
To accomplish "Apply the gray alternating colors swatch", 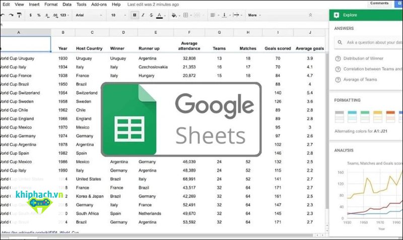I will (x=340, y=117).
